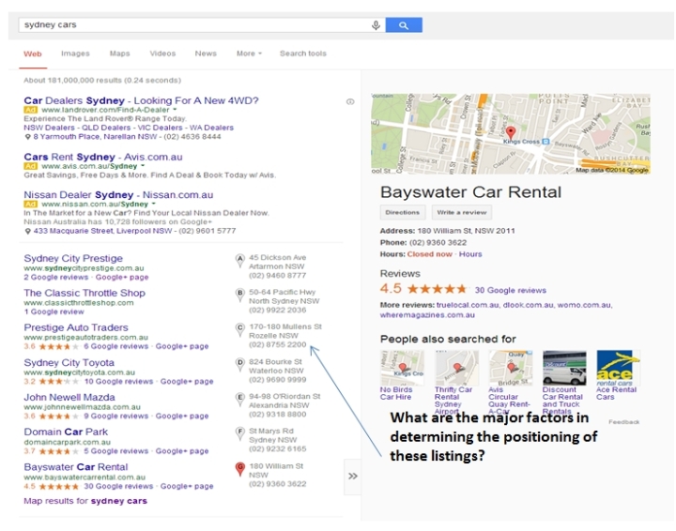Open Bayswater Car Rental listing title

click(76, 467)
